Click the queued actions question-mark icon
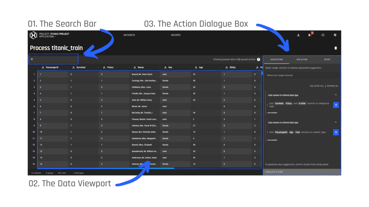 point(258,59)
